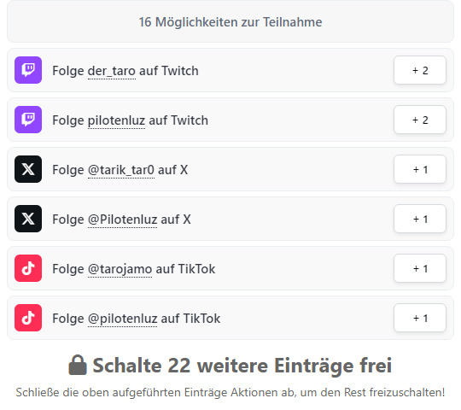Open the pilotenluz Twitch profile link
This screenshot has height=410, width=461.
tap(116, 120)
